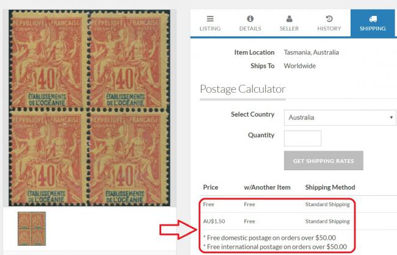397x255 pixels.
Task: Go to the HISTORY tab label
Action: (329, 28)
